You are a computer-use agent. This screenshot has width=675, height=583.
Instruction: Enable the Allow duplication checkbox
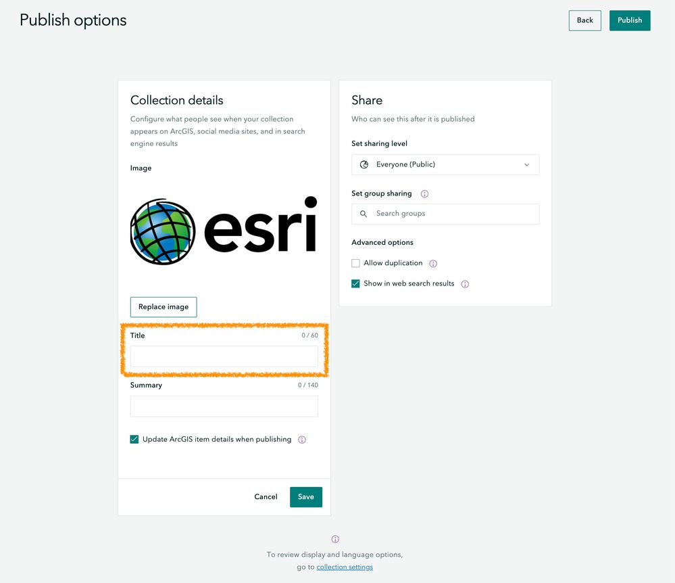tap(355, 263)
